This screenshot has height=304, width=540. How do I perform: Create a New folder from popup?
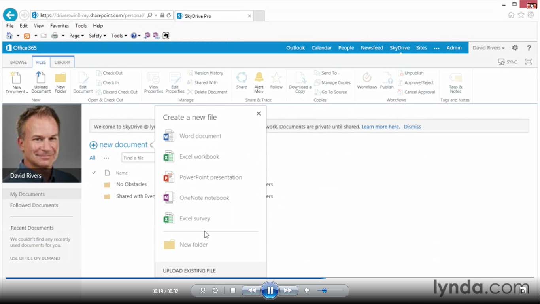[x=185, y=244]
